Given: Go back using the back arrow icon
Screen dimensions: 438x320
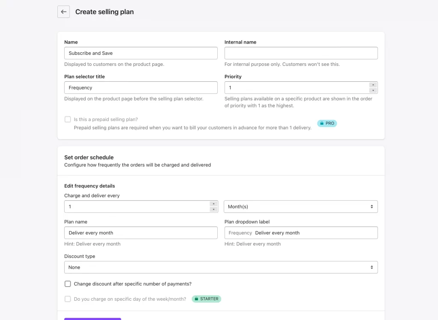Looking at the screenshot, I should click(x=63, y=12).
